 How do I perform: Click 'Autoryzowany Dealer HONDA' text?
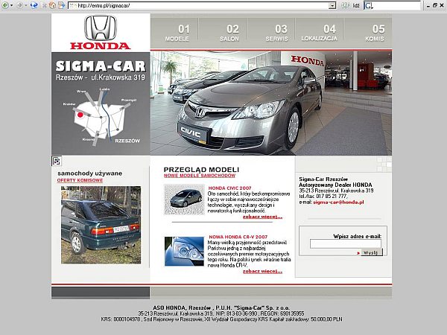click(335, 185)
